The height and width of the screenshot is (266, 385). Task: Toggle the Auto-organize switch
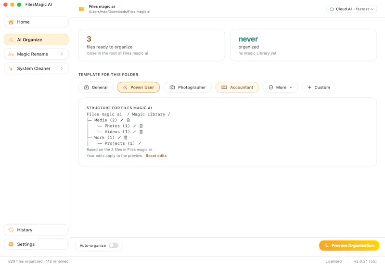(114, 245)
